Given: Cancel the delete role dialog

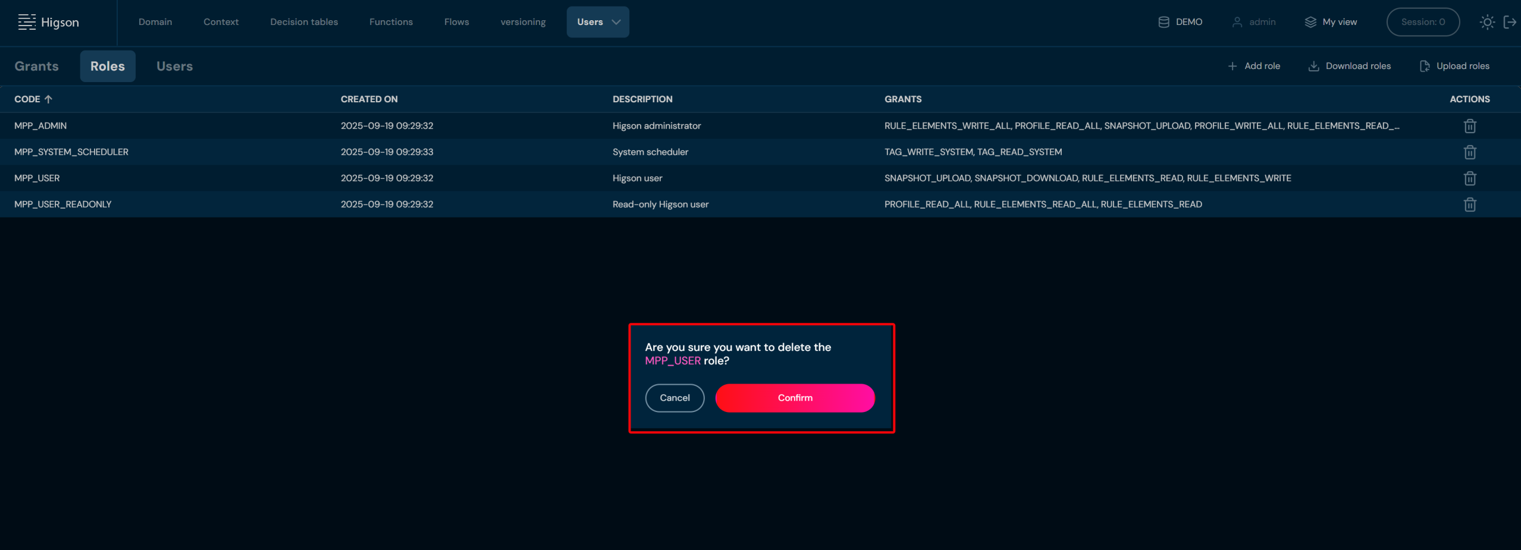Looking at the screenshot, I should [x=675, y=398].
